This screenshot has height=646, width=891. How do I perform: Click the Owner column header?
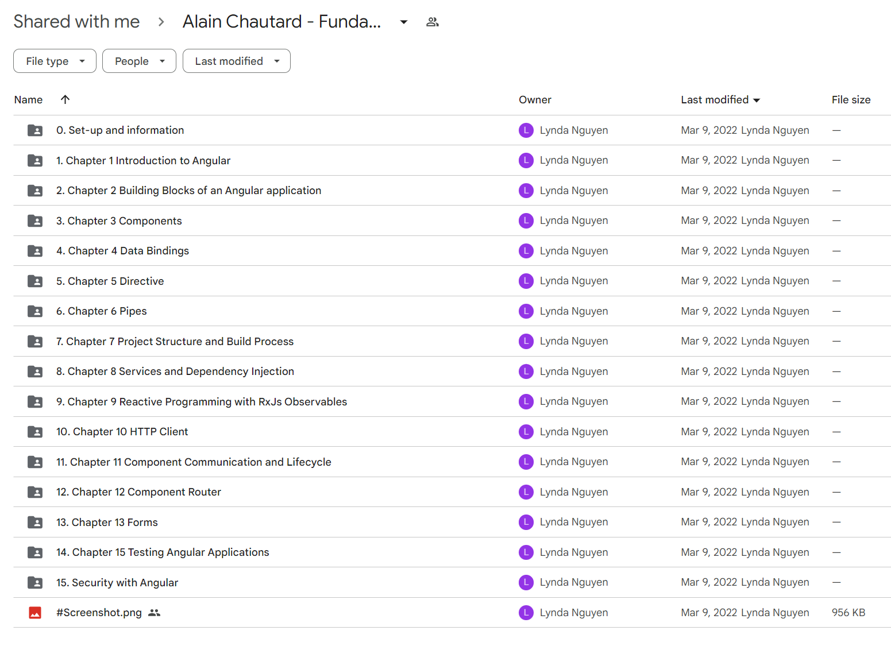click(535, 100)
